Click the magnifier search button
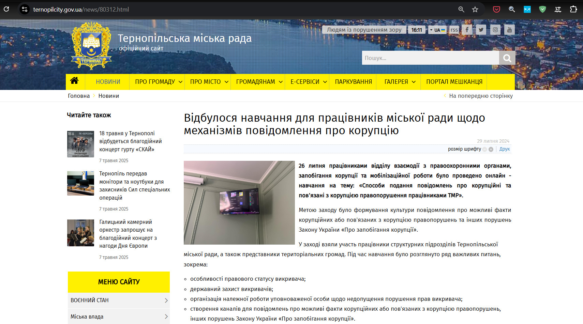This screenshot has height=324, width=583. pyautogui.click(x=507, y=58)
